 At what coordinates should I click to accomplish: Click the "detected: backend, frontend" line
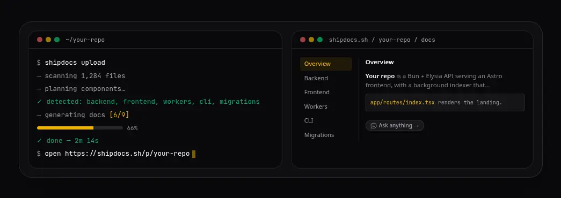[148, 102]
